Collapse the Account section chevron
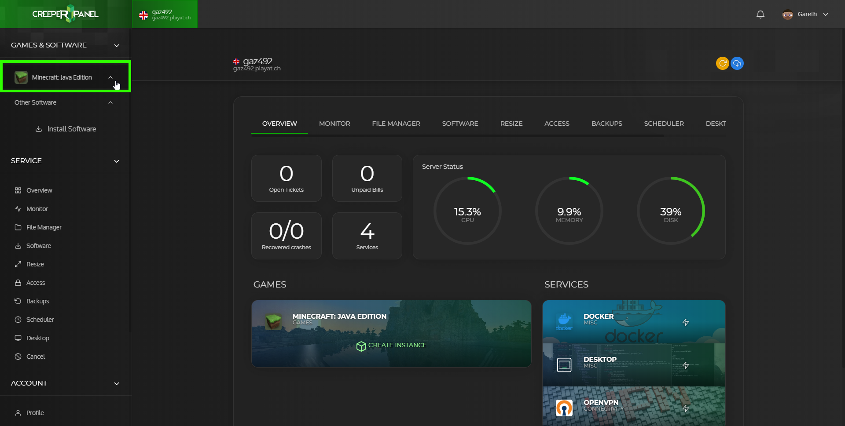The width and height of the screenshot is (845, 426). pos(117,383)
